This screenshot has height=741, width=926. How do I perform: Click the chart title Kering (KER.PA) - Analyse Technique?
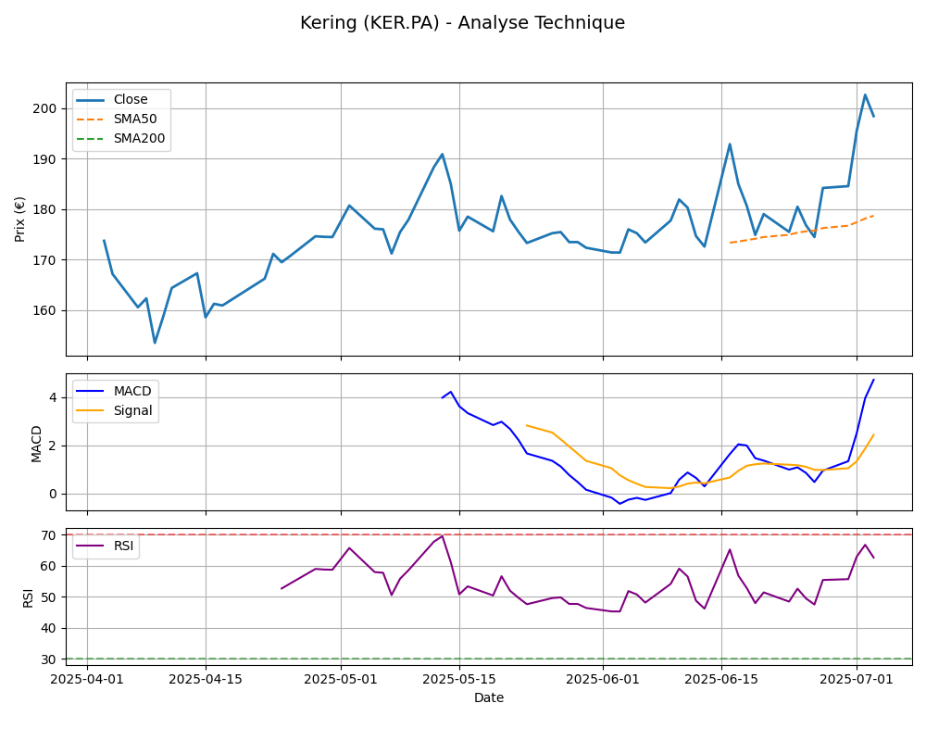462,22
